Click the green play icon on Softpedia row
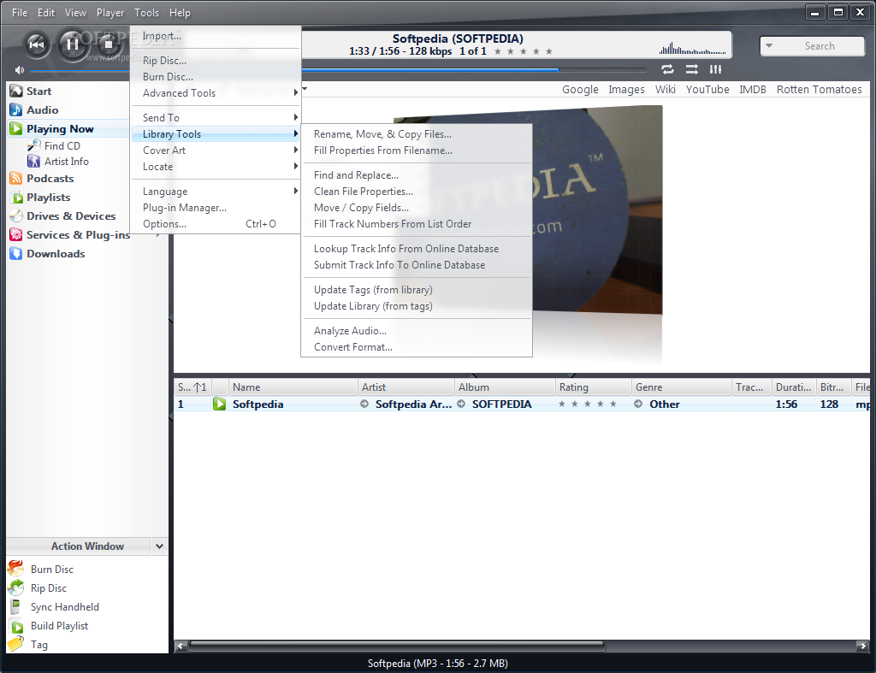Viewport: 876px width, 673px height. click(x=219, y=404)
